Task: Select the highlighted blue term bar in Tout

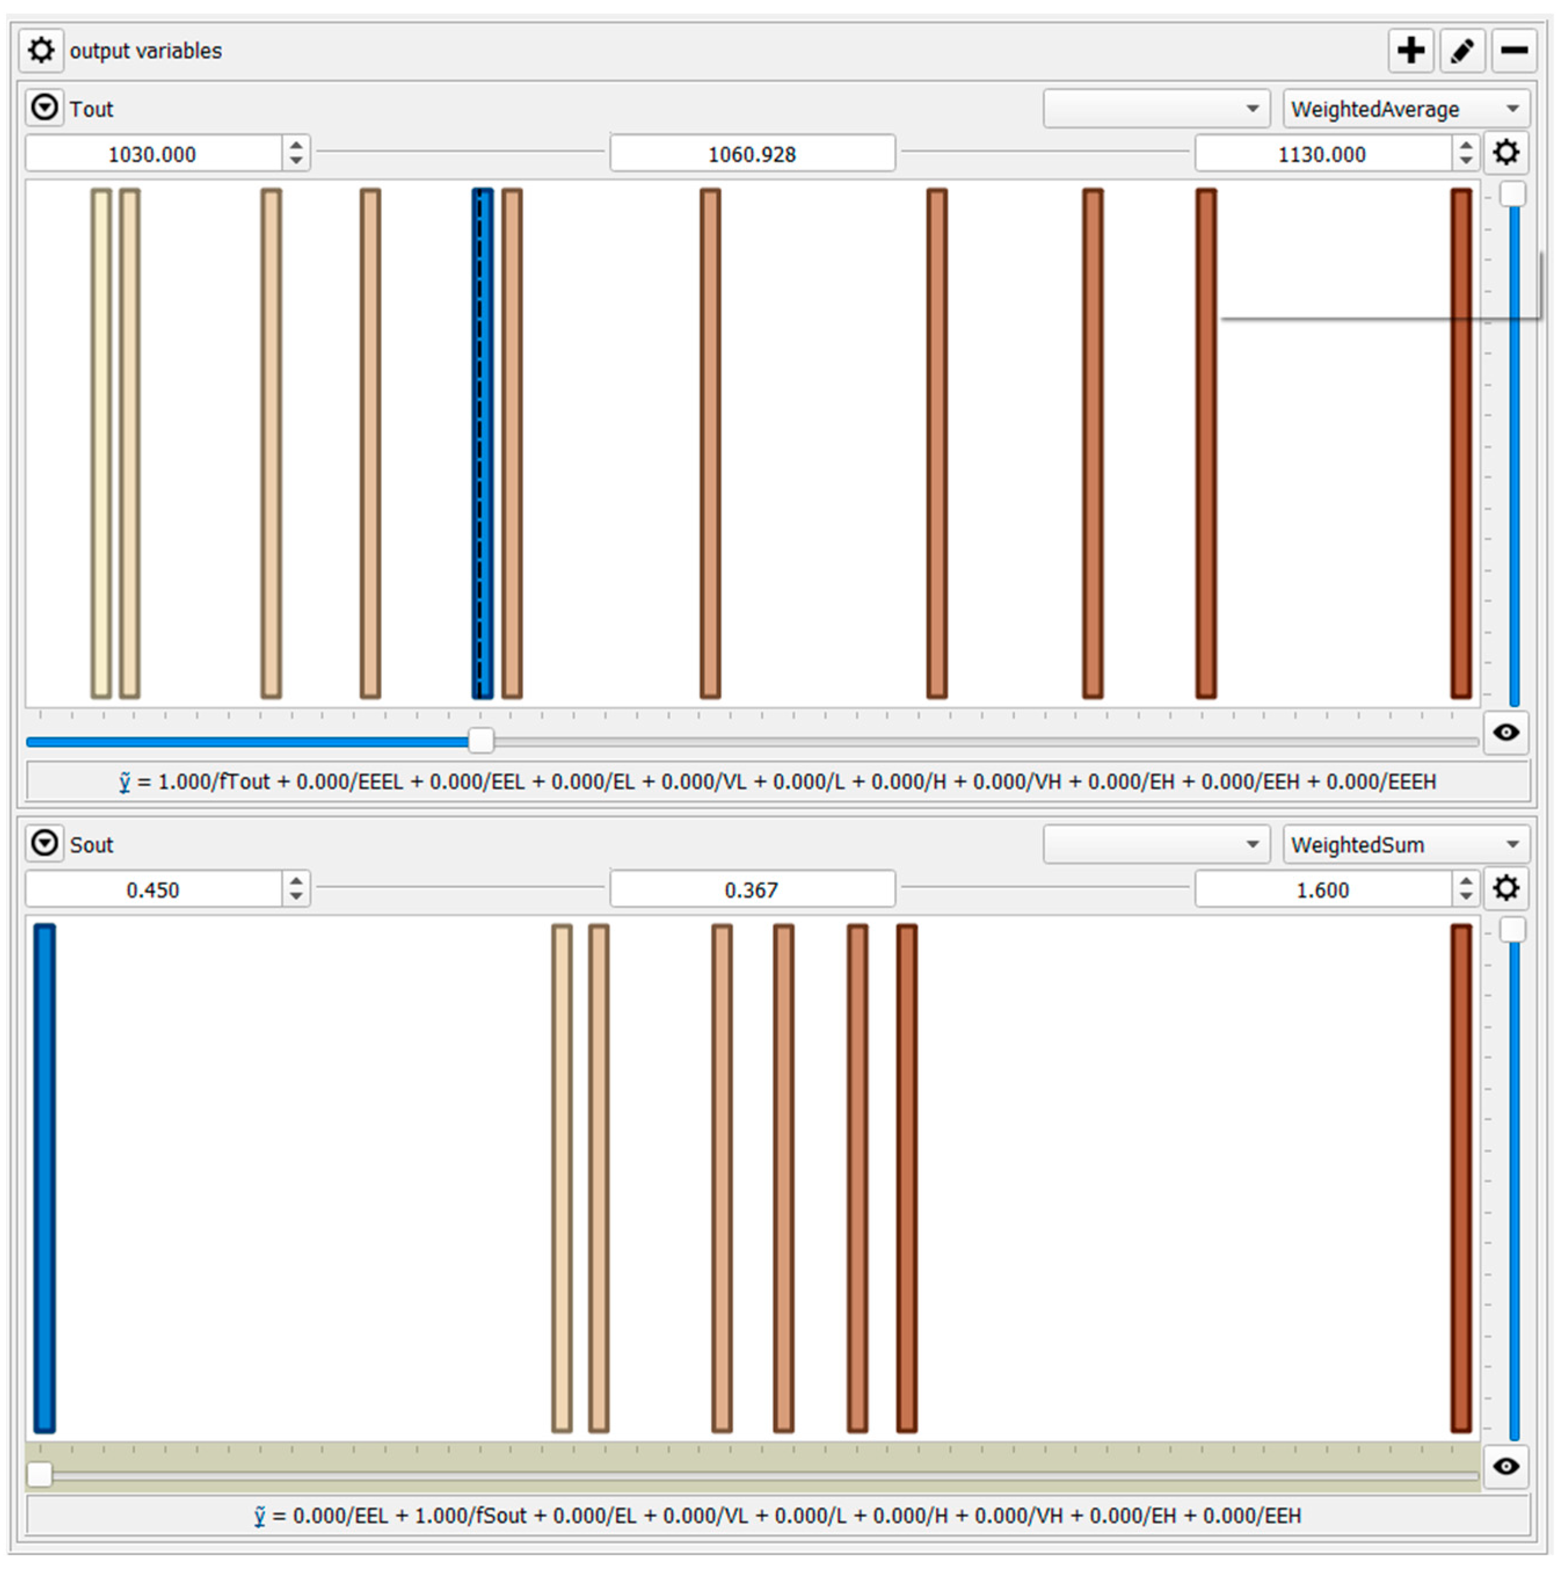Action: 482,443
